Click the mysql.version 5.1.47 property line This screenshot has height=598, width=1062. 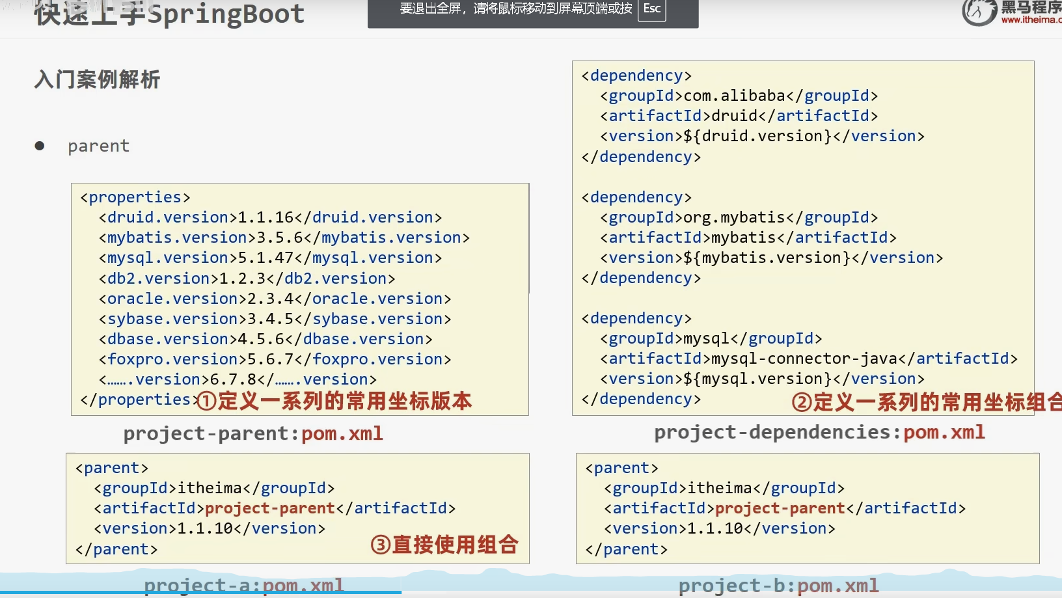pyautogui.click(x=270, y=258)
